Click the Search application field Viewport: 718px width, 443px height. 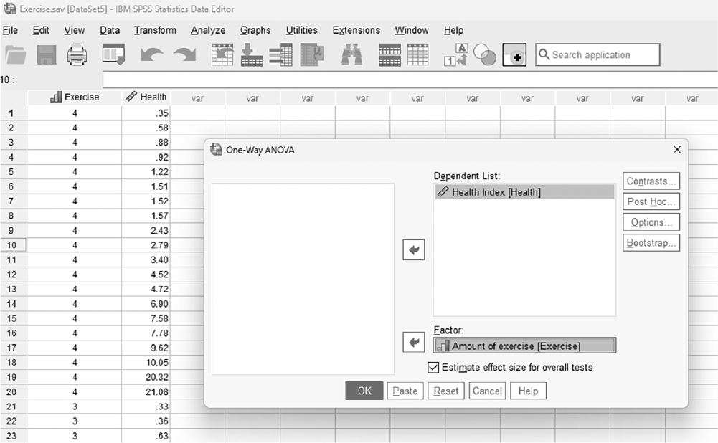click(597, 55)
